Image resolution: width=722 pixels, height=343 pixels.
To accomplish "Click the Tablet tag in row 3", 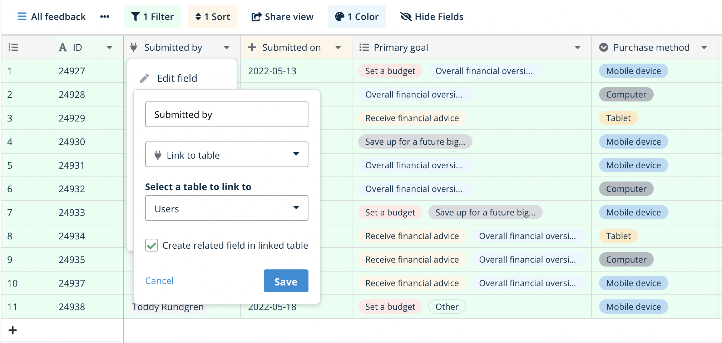I will pyautogui.click(x=618, y=118).
